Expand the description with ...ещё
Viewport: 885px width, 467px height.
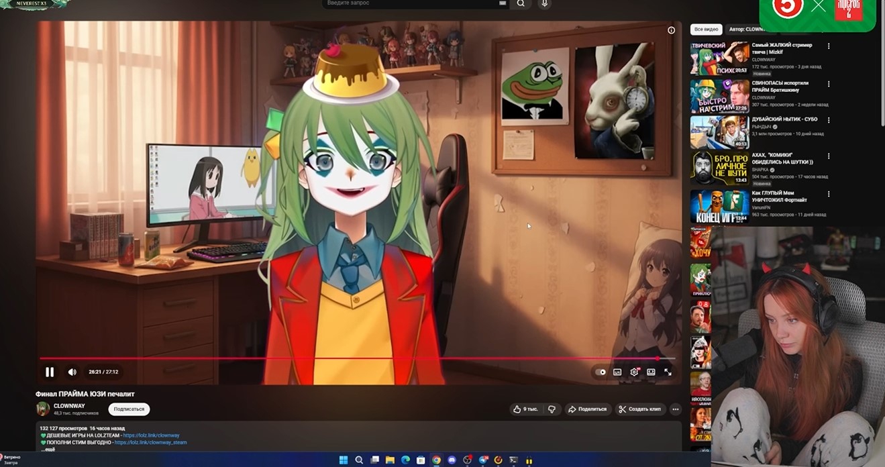48,449
